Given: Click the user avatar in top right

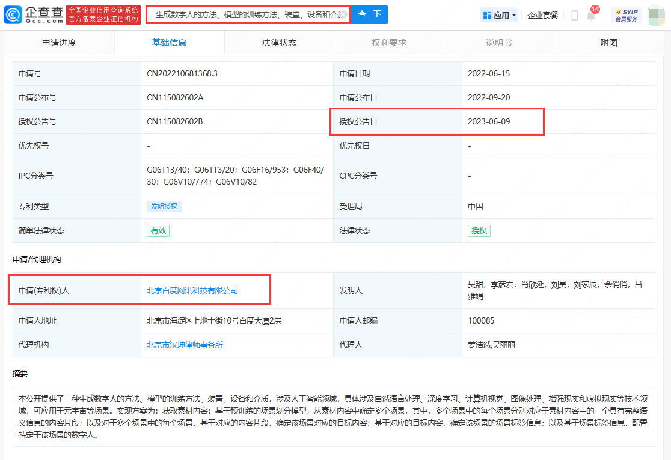Looking at the screenshot, I should coord(656,14).
